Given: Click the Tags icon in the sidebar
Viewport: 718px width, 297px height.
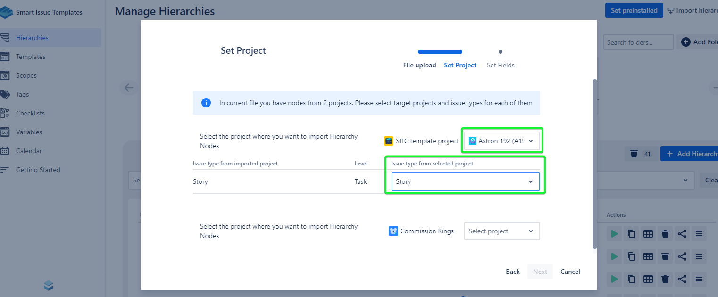Looking at the screenshot, I should pos(5,94).
